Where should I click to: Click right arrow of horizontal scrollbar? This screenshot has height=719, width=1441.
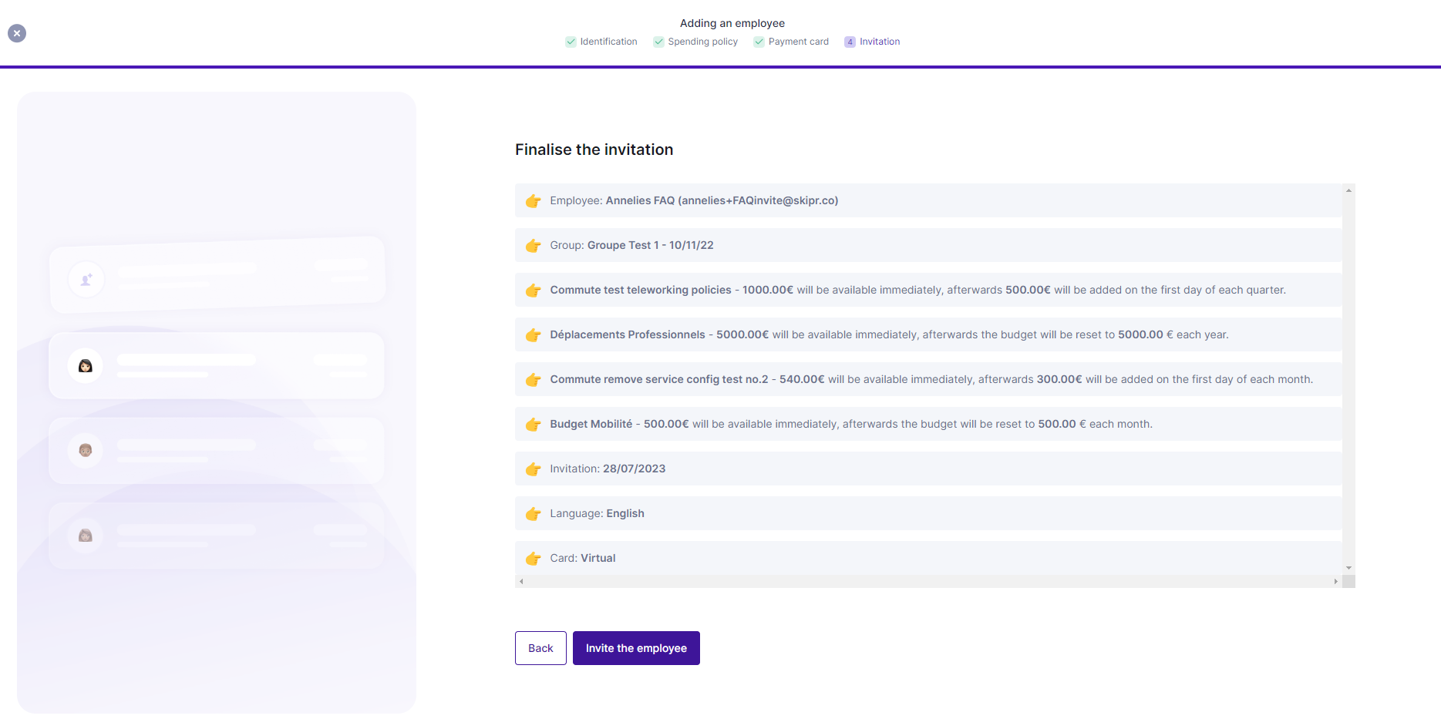pos(1335,582)
